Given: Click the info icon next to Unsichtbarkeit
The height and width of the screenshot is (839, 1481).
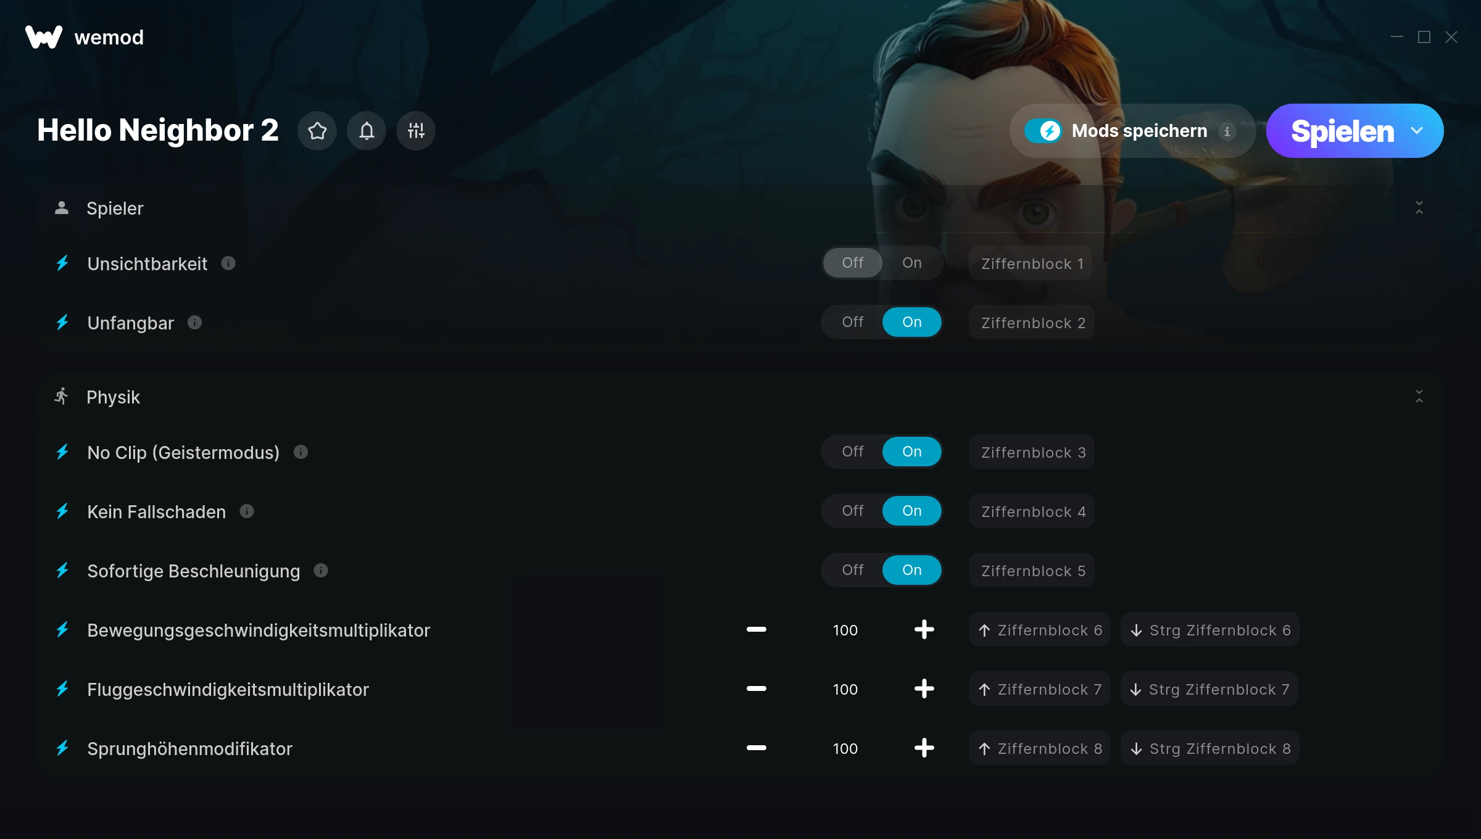Looking at the screenshot, I should (x=228, y=263).
